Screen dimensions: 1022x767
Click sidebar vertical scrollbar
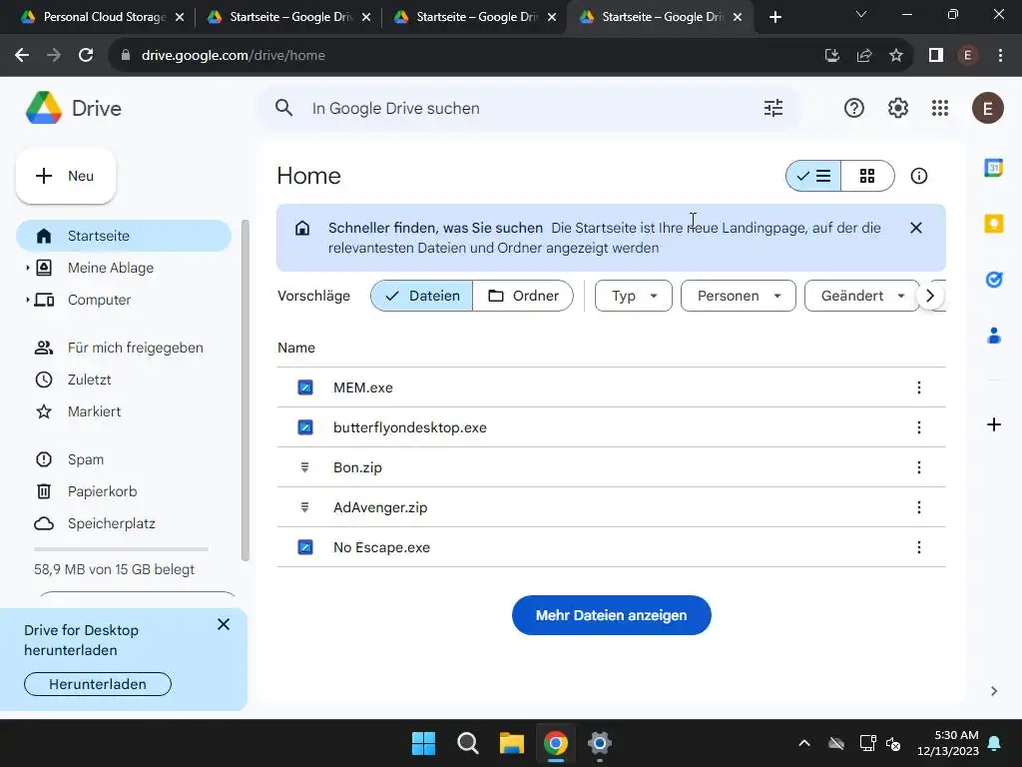tap(246, 390)
